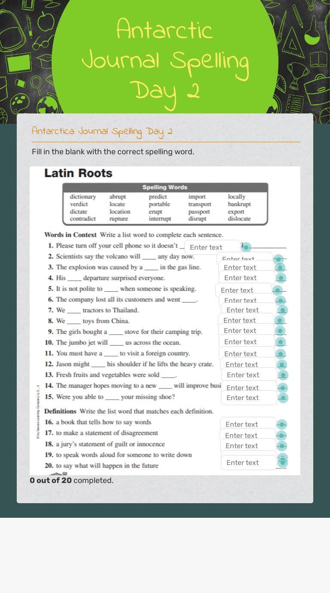
Task: Select the answer box for the jumbo jet sentence
Action: pos(247,342)
